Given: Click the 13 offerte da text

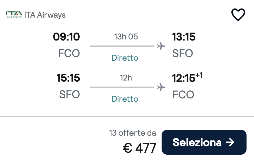Looking at the screenshot, I should [133, 133].
